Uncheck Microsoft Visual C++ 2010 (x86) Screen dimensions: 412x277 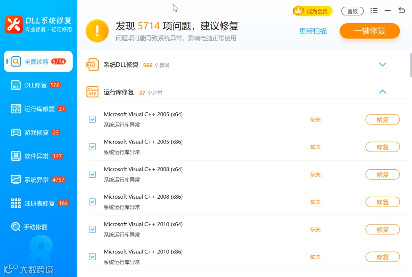click(x=92, y=257)
